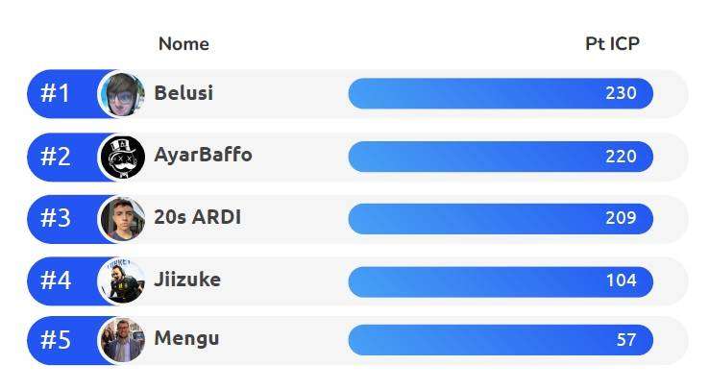The image size is (709, 390).
Task: Open the Belusi player name link
Action: pyautogui.click(x=183, y=93)
